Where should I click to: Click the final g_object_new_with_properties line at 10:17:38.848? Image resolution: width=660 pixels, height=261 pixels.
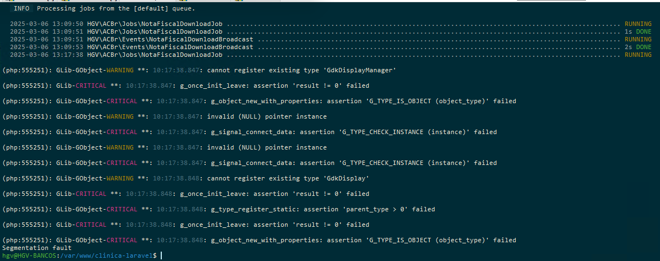pos(259,240)
